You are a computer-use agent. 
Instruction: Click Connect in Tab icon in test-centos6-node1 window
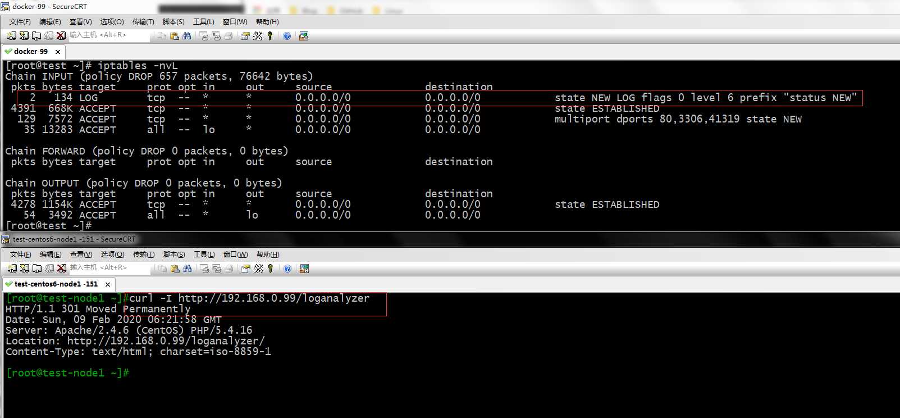coord(36,268)
